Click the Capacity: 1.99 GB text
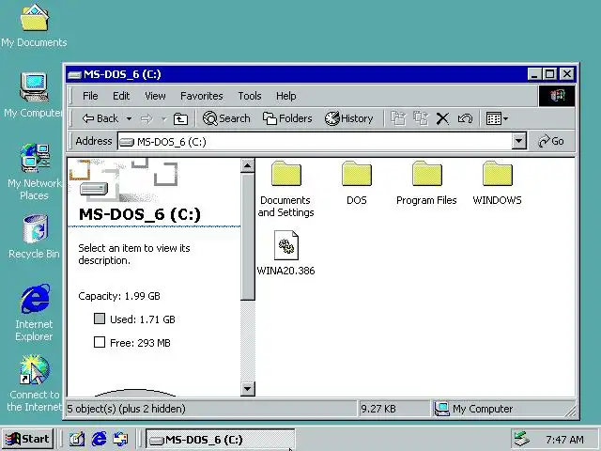 [x=119, y=296]
